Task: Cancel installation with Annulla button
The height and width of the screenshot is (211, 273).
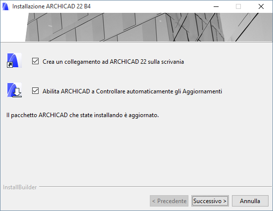Action: point(250,201)
